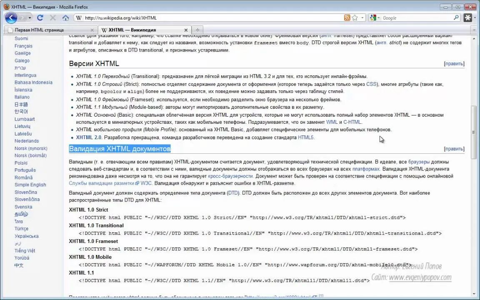
Task: Open the back/forward history dropdown arrow
Action: point(30,18)
